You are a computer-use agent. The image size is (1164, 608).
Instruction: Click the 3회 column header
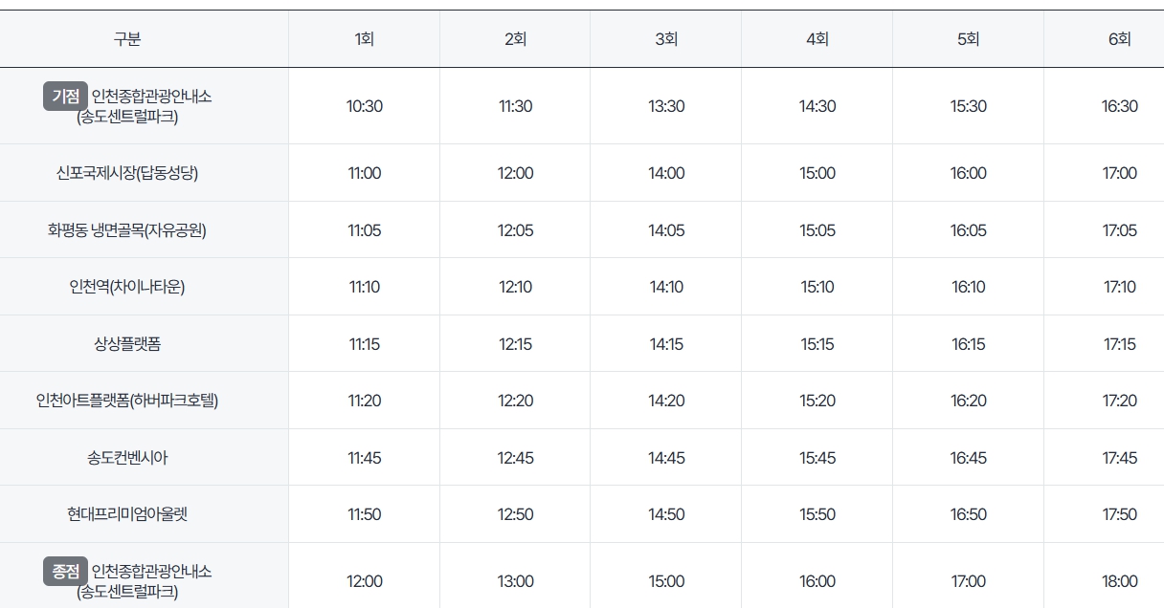(x=666, y=39)
